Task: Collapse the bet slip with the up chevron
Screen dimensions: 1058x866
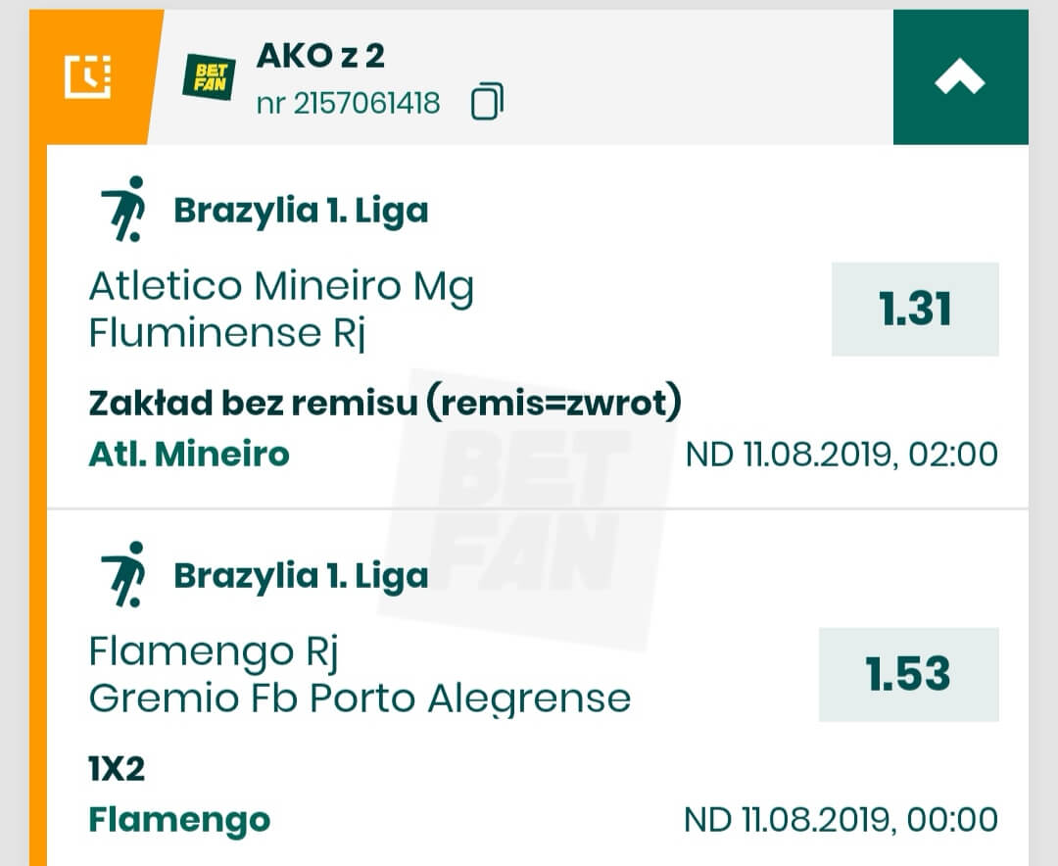Action: click(960, 78)
